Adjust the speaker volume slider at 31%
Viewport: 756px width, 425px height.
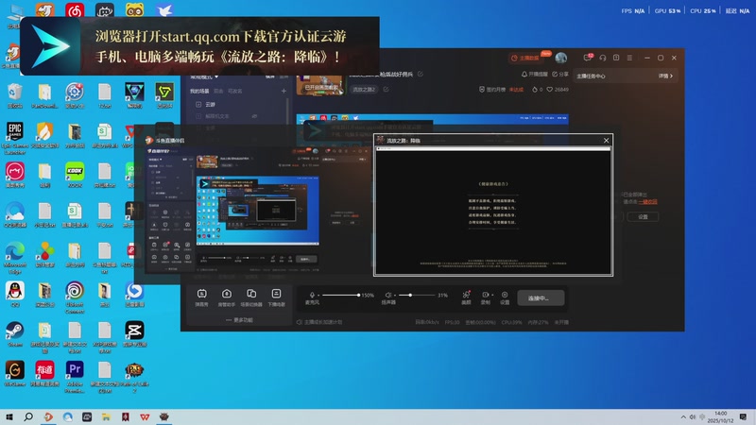416,295
